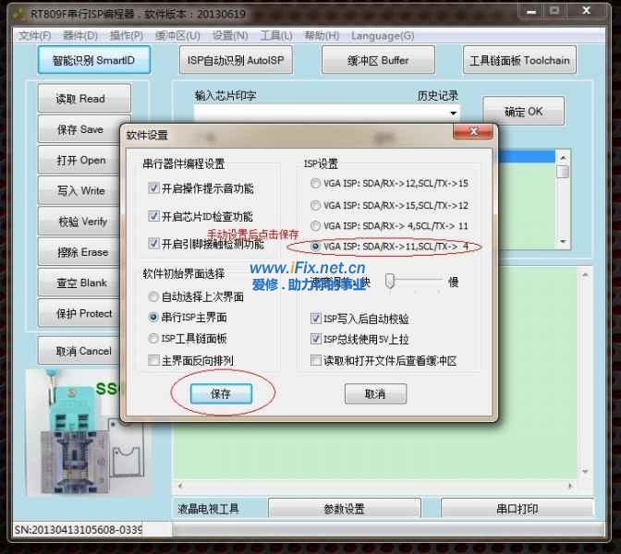This screenshot has width=621, height=554.
Task: Toggle 开启操作提示音功能 checkbox
Action: point(153,188)
